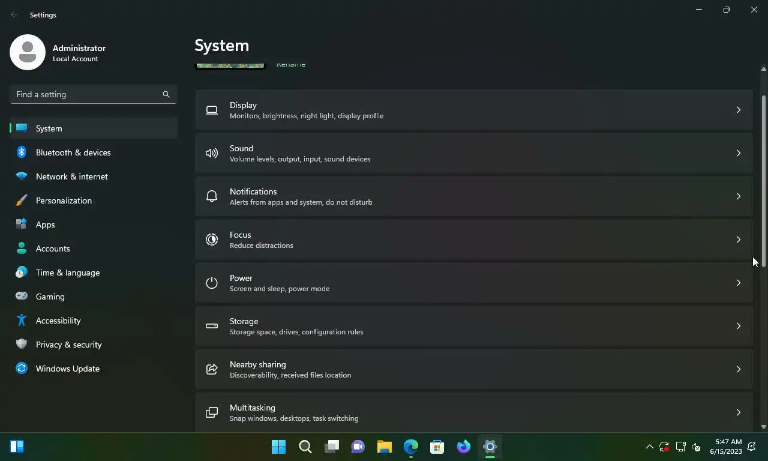Launch Firefox from the taskbar

(464, 447)
